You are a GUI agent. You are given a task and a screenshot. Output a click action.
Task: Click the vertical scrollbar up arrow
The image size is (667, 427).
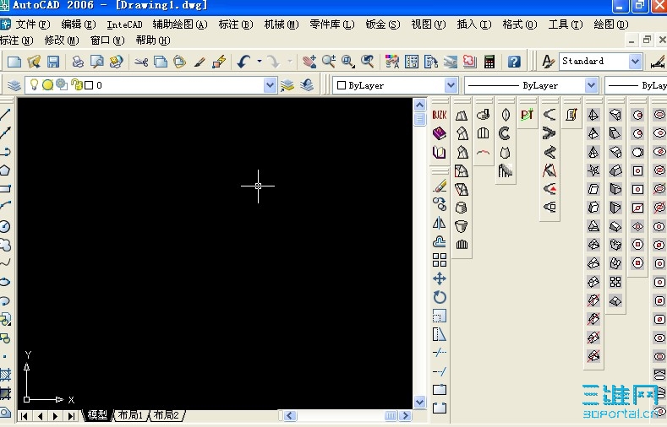pyautogui.click(x=419, y=105)
